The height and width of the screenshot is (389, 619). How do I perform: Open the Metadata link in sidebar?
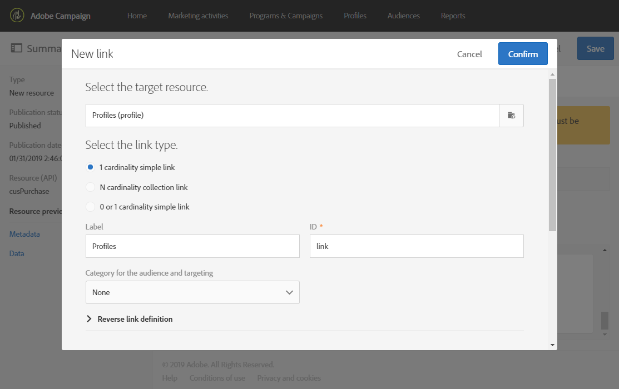[24, 234]
